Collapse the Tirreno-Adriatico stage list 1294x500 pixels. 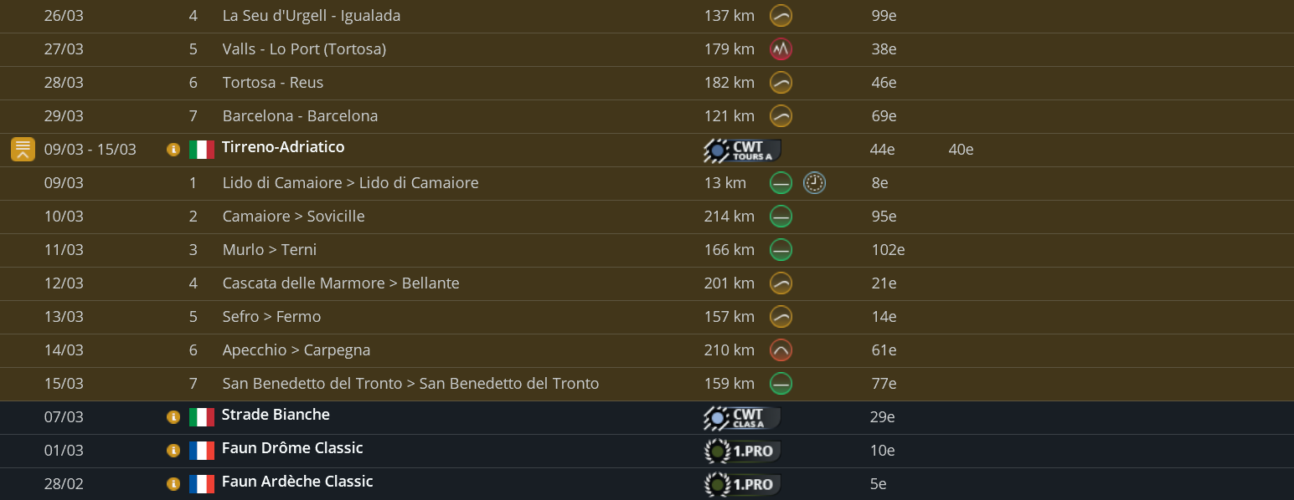(x=23, y=150)
